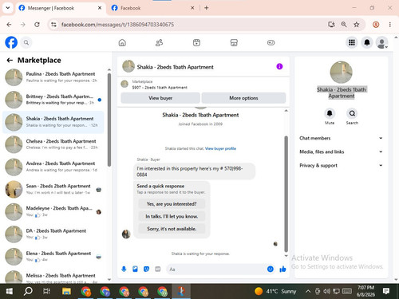399x299 pixels.
Task: Record a voice clip with microphone icon
Action: (124, 269)
